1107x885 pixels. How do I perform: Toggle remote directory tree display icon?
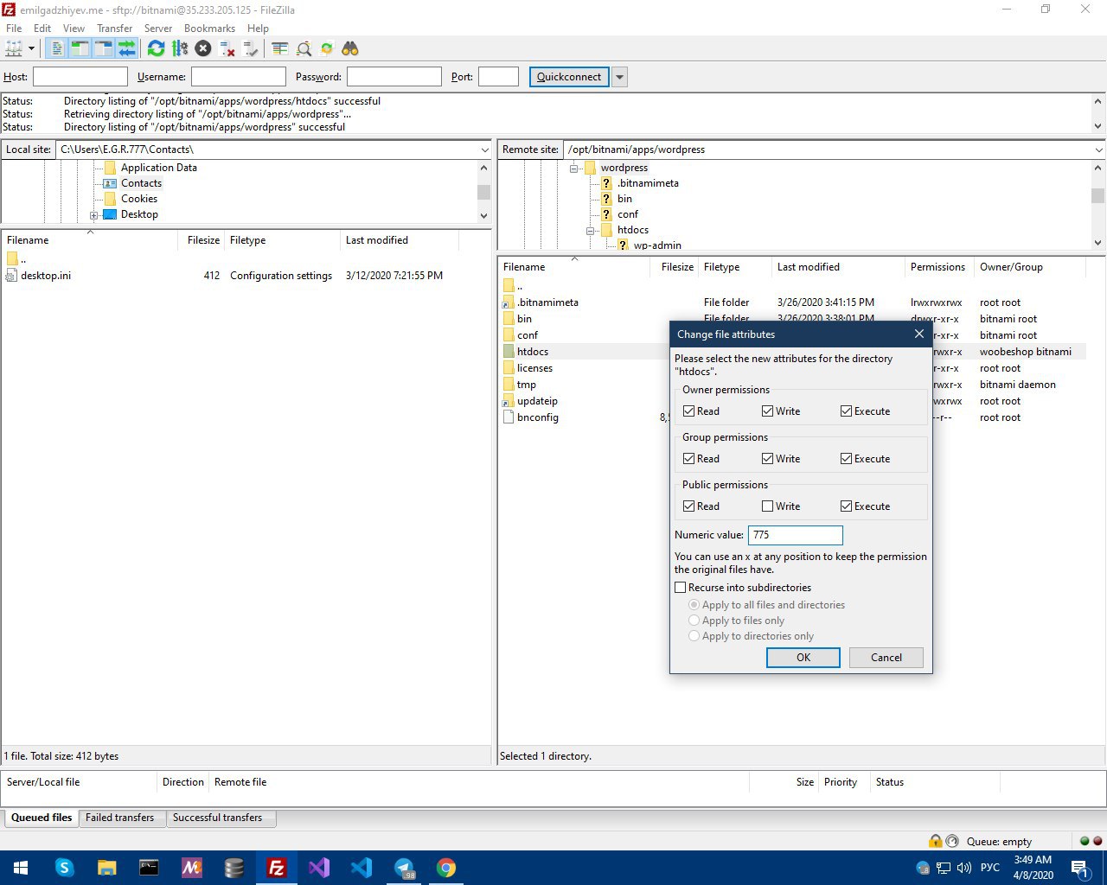[x=104, y=48]
